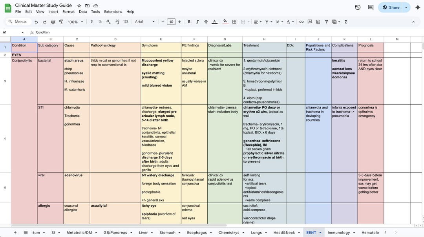
Task: Insert chart icon in toolbar
Action: point(318,22)
